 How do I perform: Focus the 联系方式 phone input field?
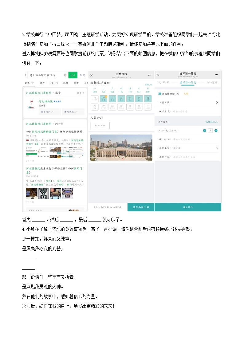pyautogui.click(x=195, y=111)
